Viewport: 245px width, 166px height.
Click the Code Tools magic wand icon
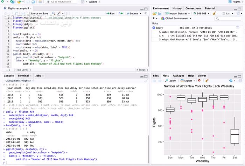59,13
